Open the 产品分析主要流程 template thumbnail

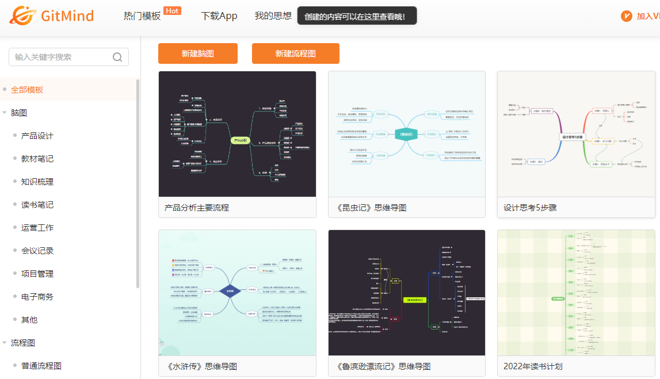(237, 134)
